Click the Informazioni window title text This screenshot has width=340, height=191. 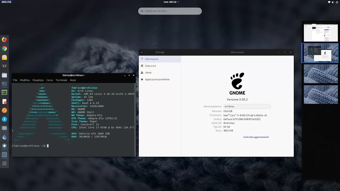coord(237,52)
